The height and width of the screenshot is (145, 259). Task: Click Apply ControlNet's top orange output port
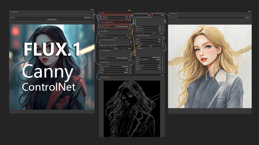click(164, 20)
